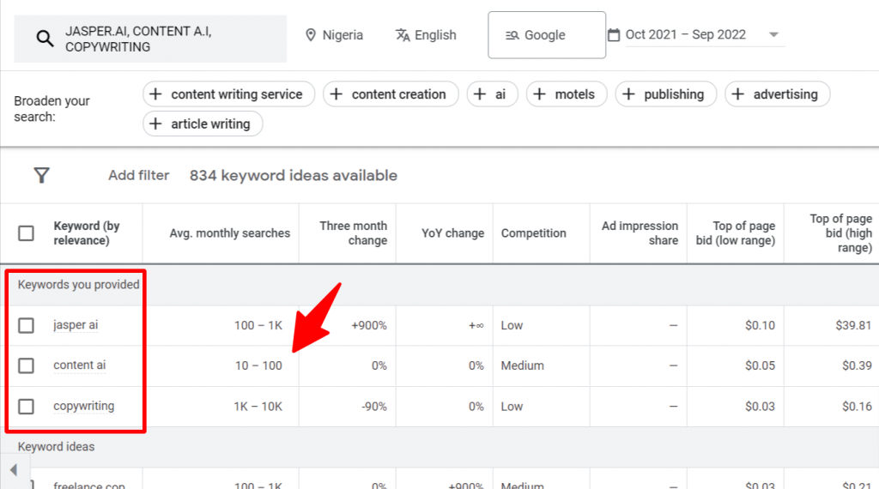The width and height of the screenshot is (879, 489).
Task: Open the Google search network selector
Action: [547, 34]
